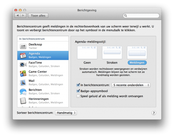Select the Herinneringen row label
The width and height of the screenshot is (174, 137).
[39, 99]
